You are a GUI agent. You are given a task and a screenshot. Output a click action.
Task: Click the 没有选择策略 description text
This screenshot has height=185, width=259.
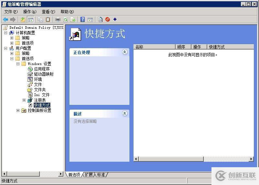[85, 121]
